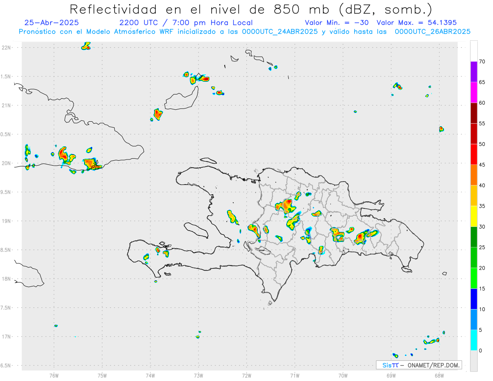The image size is (493, 381).
Task: Click the '73W' longitude label
Action: (198, 375)
